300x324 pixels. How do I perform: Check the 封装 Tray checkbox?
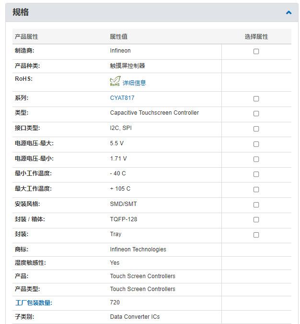point(256,235)
